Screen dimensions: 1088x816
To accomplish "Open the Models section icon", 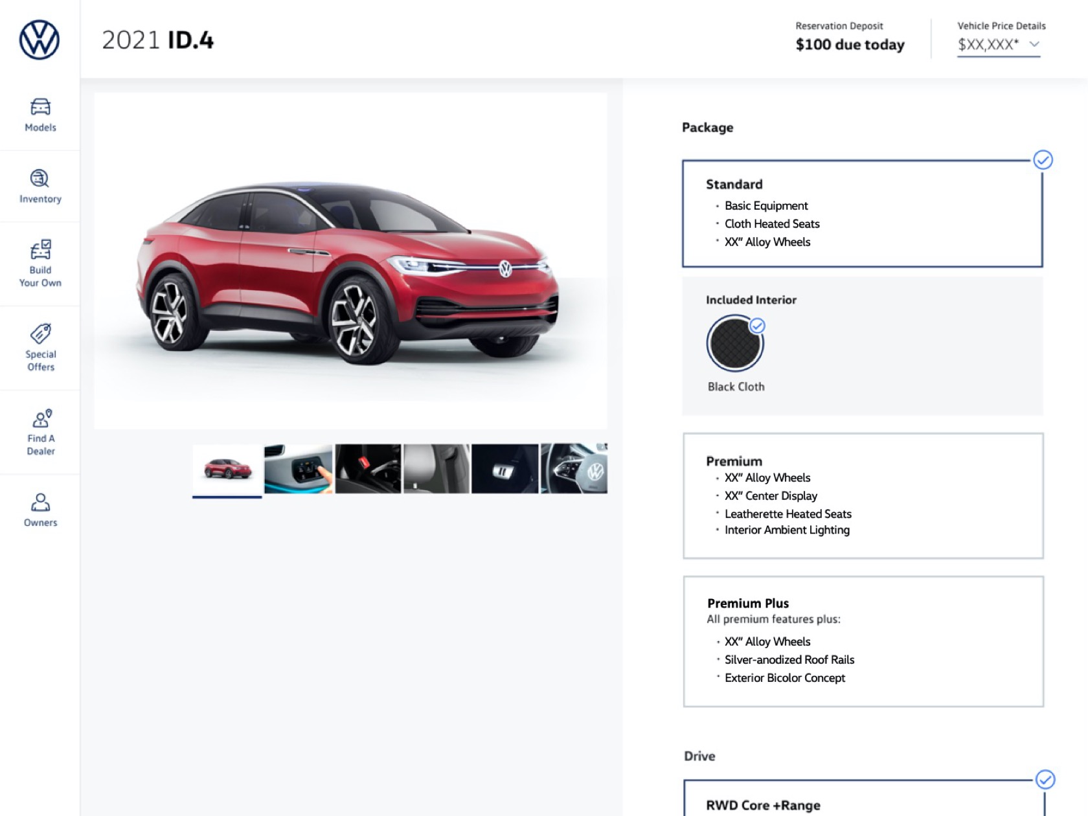I will pyautogui.click(x=40, y=107).
